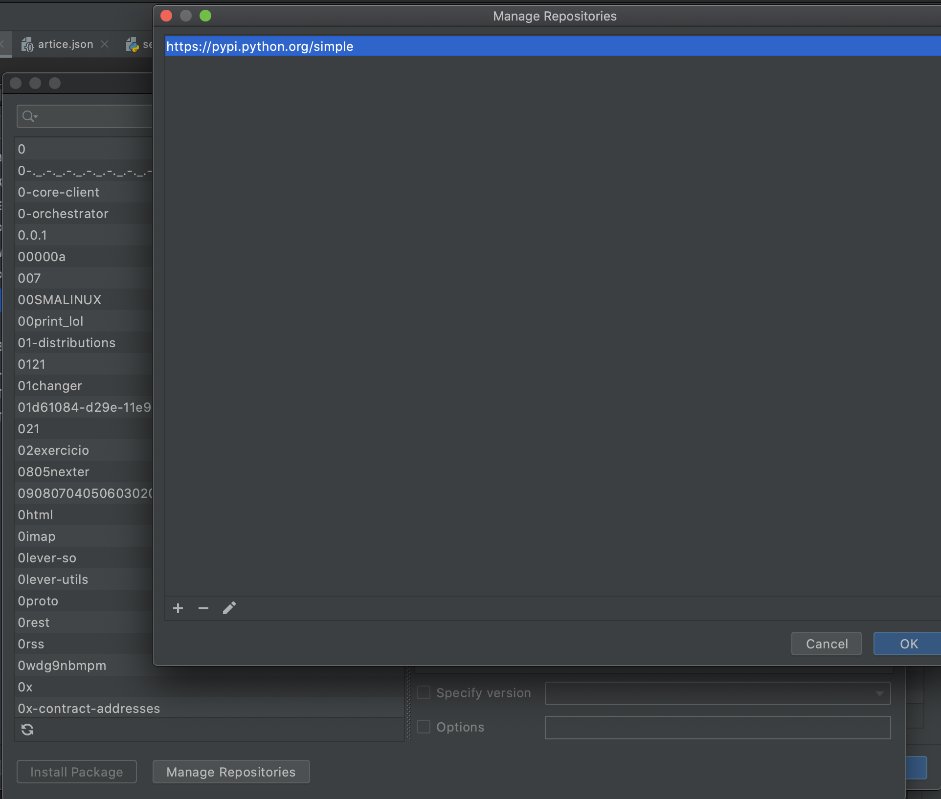The height and width of the screenshot is (799, 941).
Task: Click the remove repository minus icon
Action: coord(203,608)
